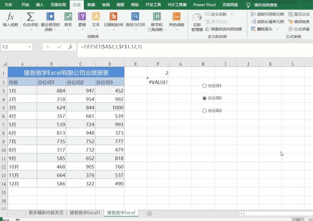Expand the AutoSum dropdown arrow
313x221 pixels.
[31, 30]
